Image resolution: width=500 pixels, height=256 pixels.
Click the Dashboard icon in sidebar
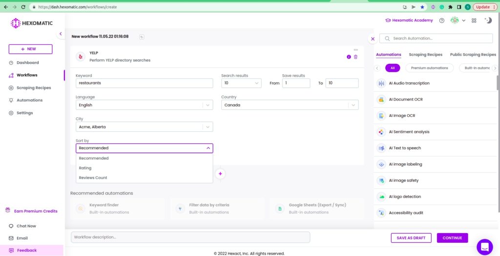point(11,63)
